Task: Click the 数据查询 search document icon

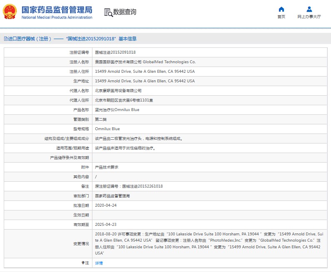Action: pyautogui.click(x=109, y=12)
